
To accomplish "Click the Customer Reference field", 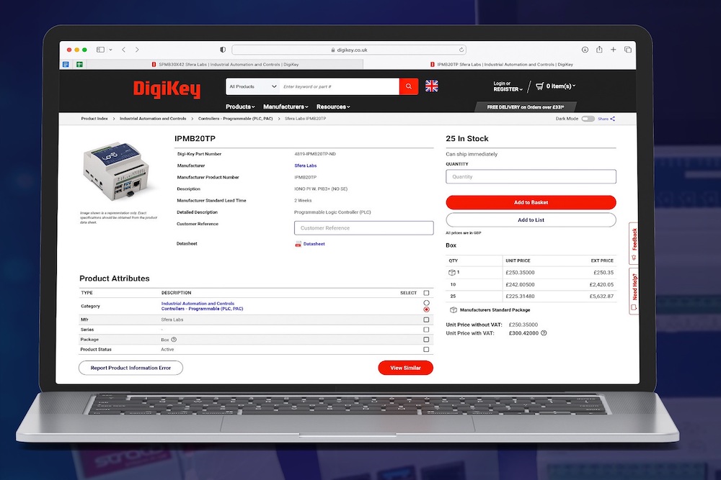I will (x=363, y=228).
